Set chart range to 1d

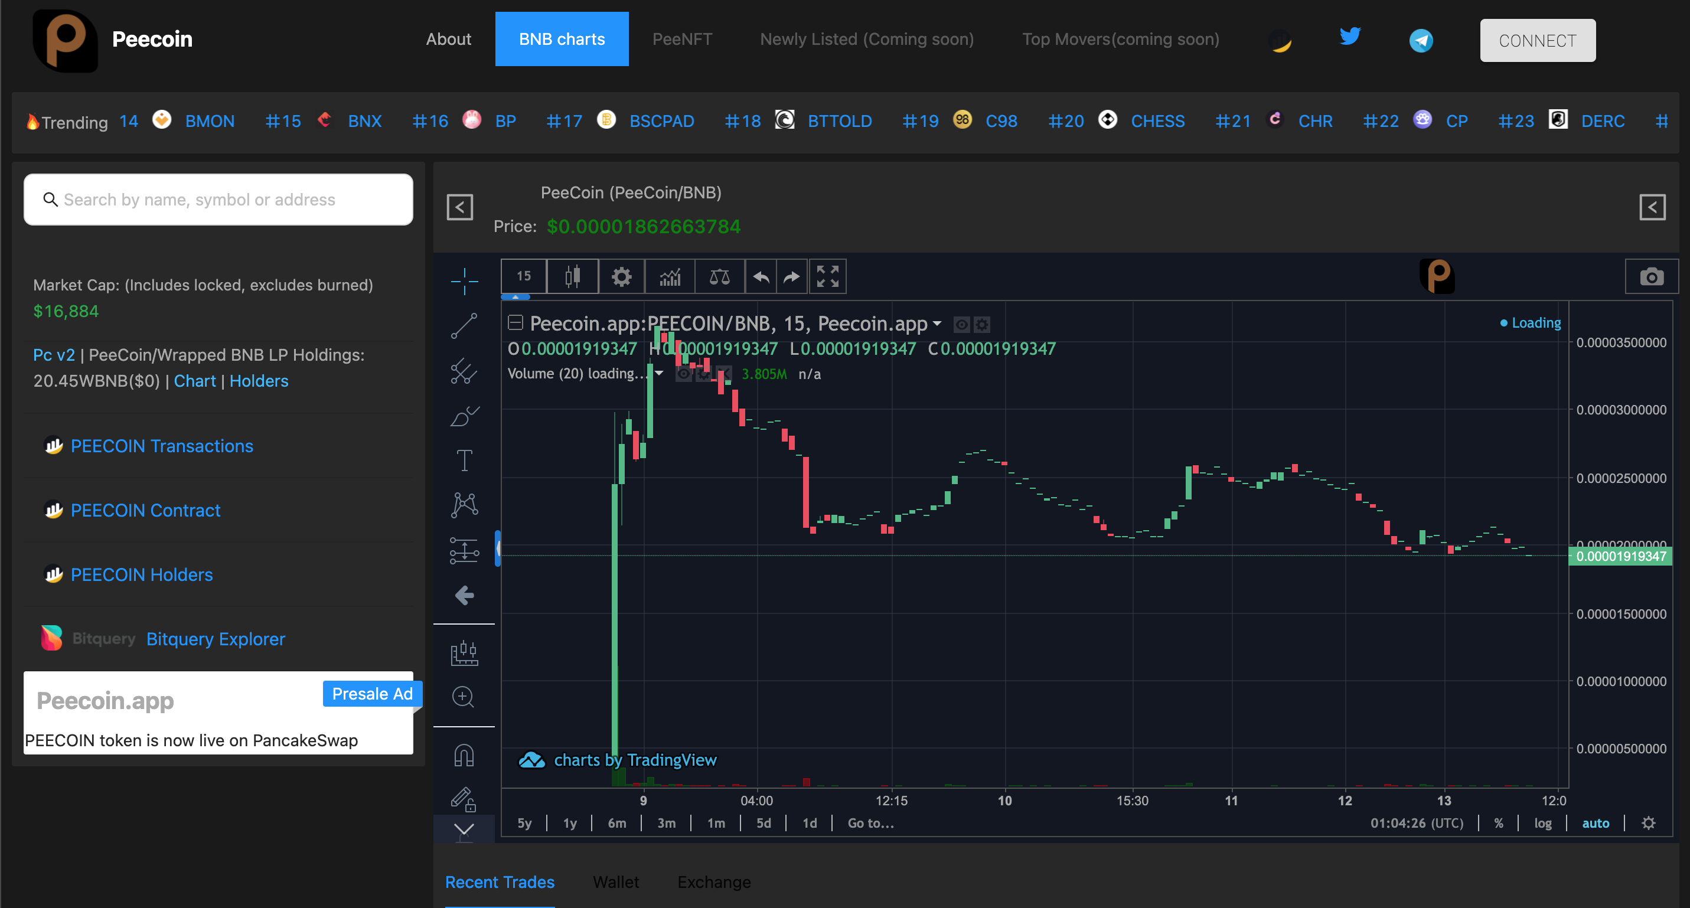coord(810,823)
